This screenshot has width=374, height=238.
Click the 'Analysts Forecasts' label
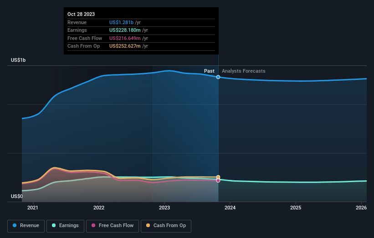(x=244, y=71)
